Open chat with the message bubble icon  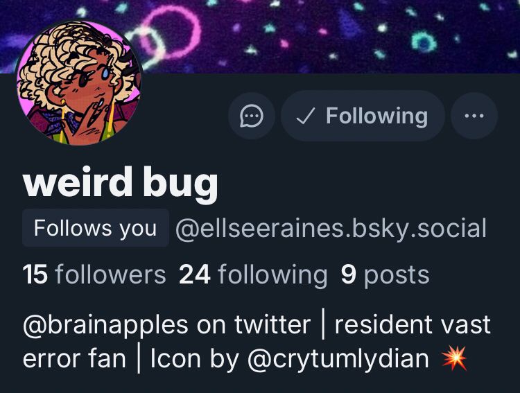(x=252, y=116)
